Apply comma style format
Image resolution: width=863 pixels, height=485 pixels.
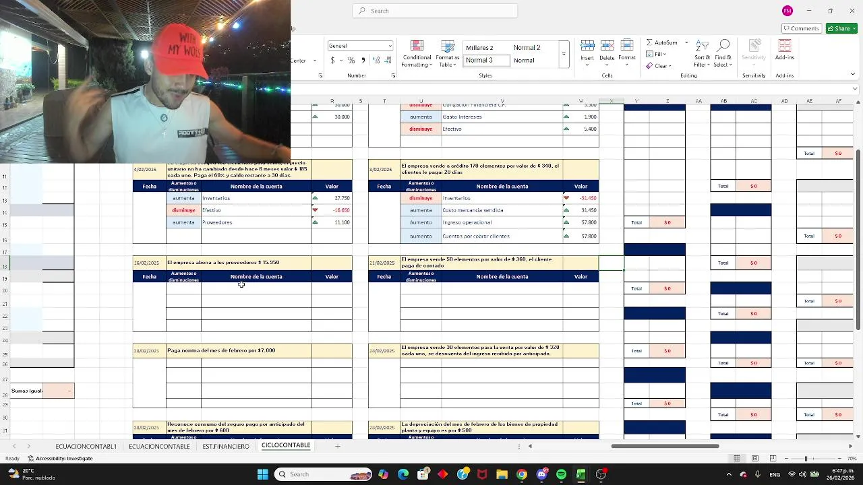coord(363,60)
